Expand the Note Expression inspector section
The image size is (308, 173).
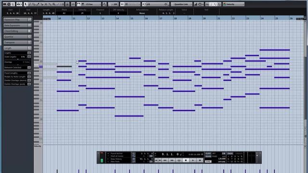[17, 25]
